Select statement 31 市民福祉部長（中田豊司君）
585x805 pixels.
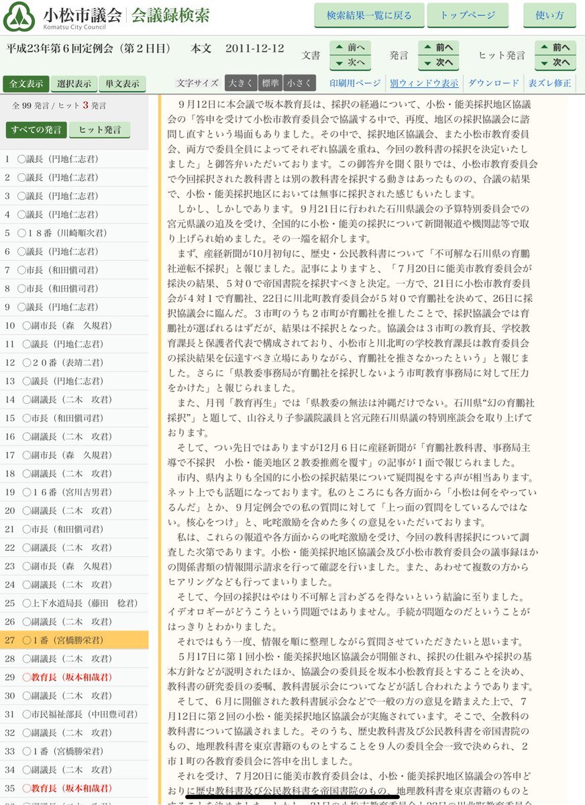(x=74, y=714)
